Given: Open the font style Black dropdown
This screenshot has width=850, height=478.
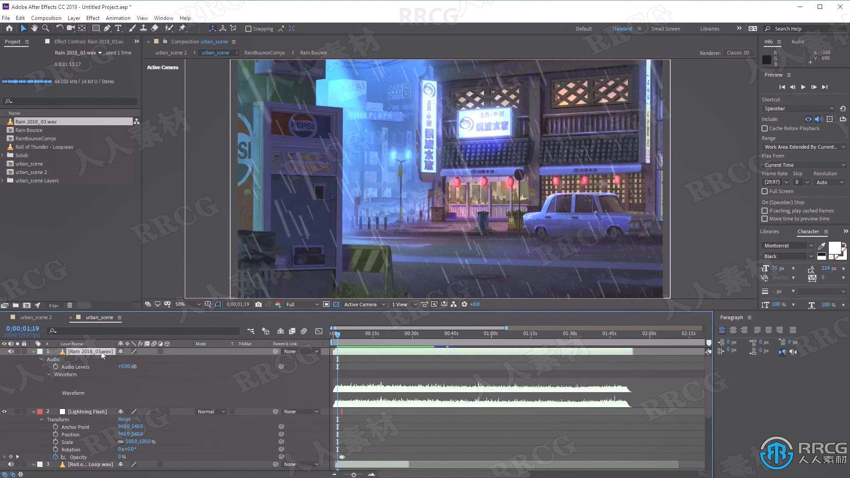Looking at the screenshot, I should [788, 256].
